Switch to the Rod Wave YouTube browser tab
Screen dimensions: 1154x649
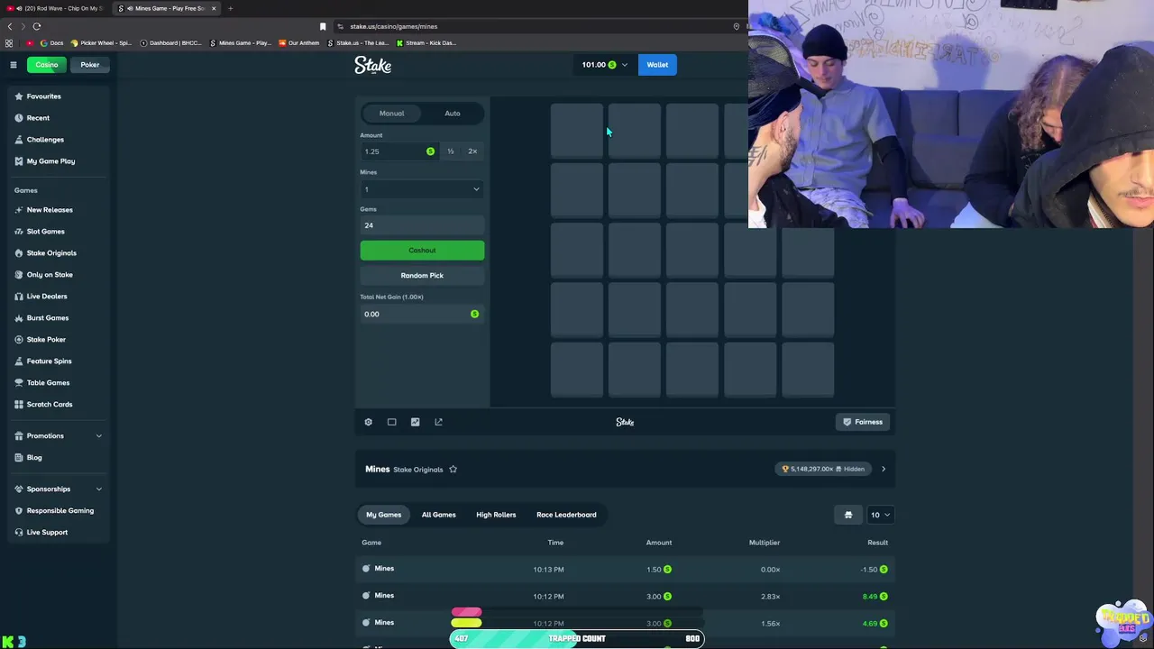click(x=56, y=8)
